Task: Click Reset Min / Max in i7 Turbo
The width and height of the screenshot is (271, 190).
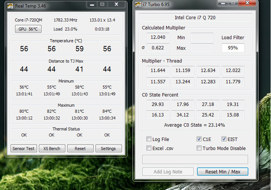Action: (x=223, y=172)
